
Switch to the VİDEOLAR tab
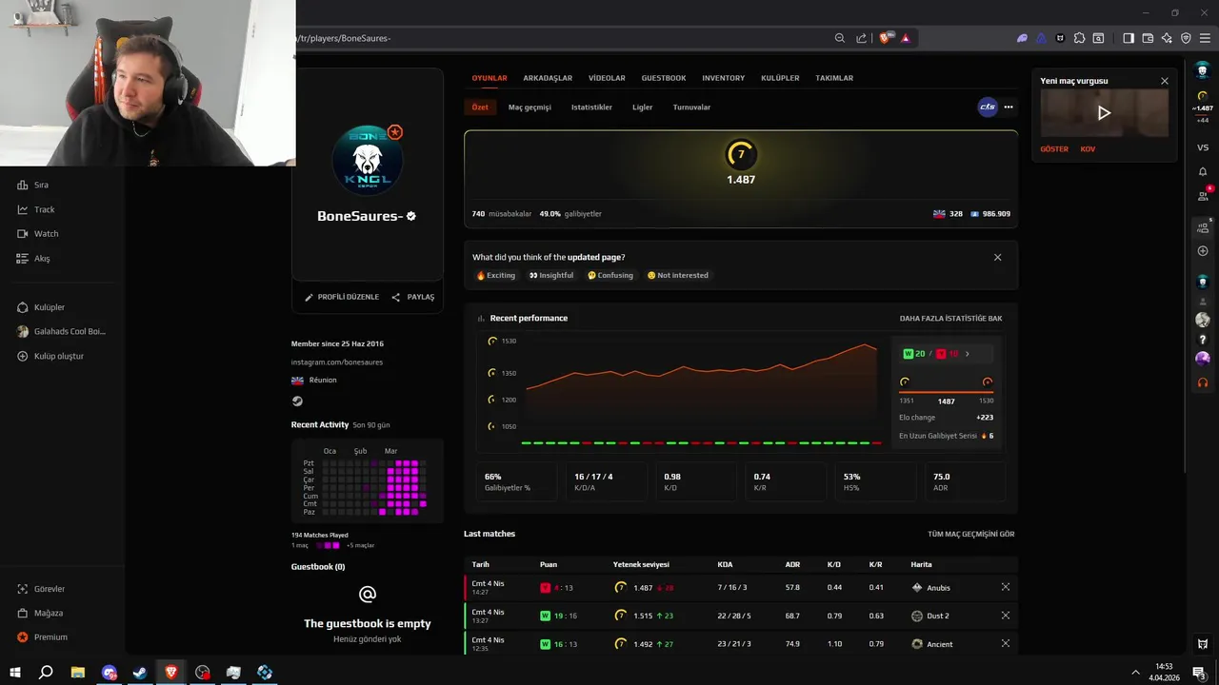[x=607, y=78]
